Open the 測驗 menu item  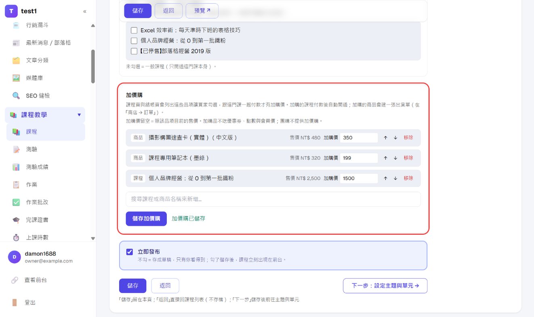[46, 150]
